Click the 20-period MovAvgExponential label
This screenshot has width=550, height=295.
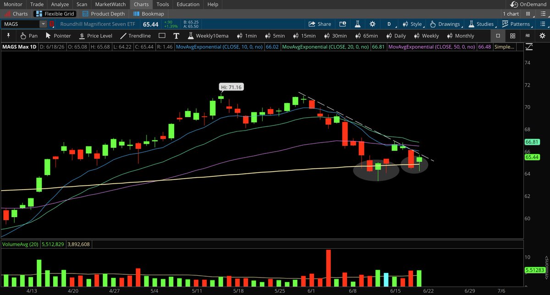(x=326, y=47)
